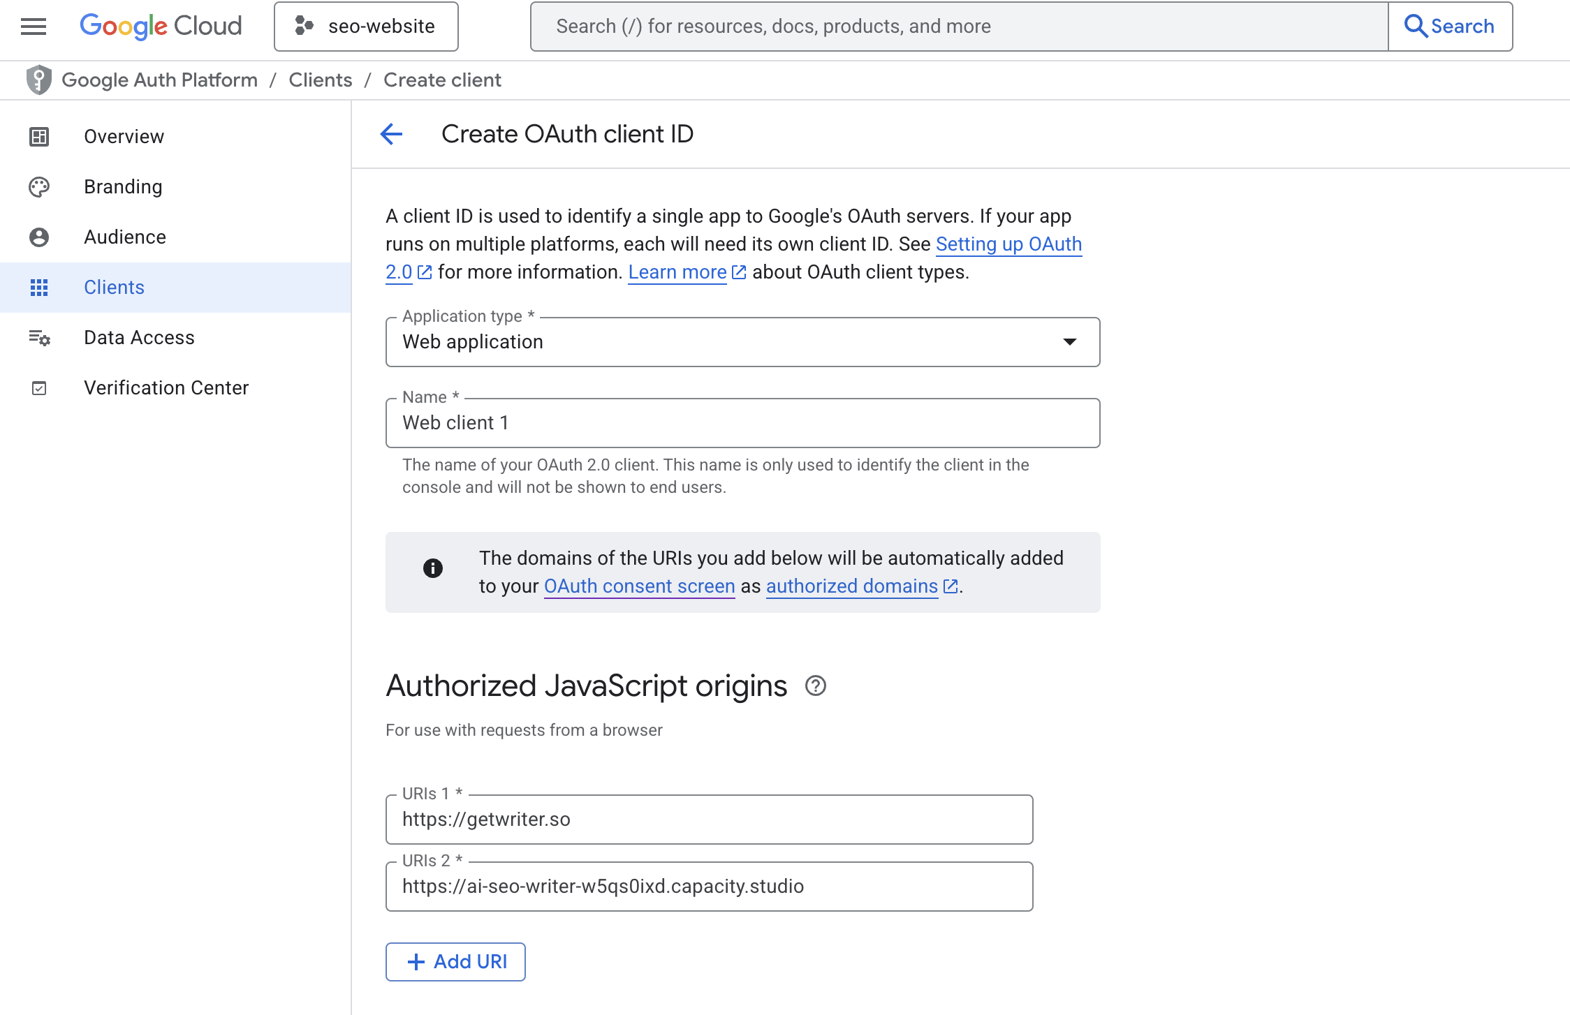Click the Audience person icon

[x=39, y=237]
